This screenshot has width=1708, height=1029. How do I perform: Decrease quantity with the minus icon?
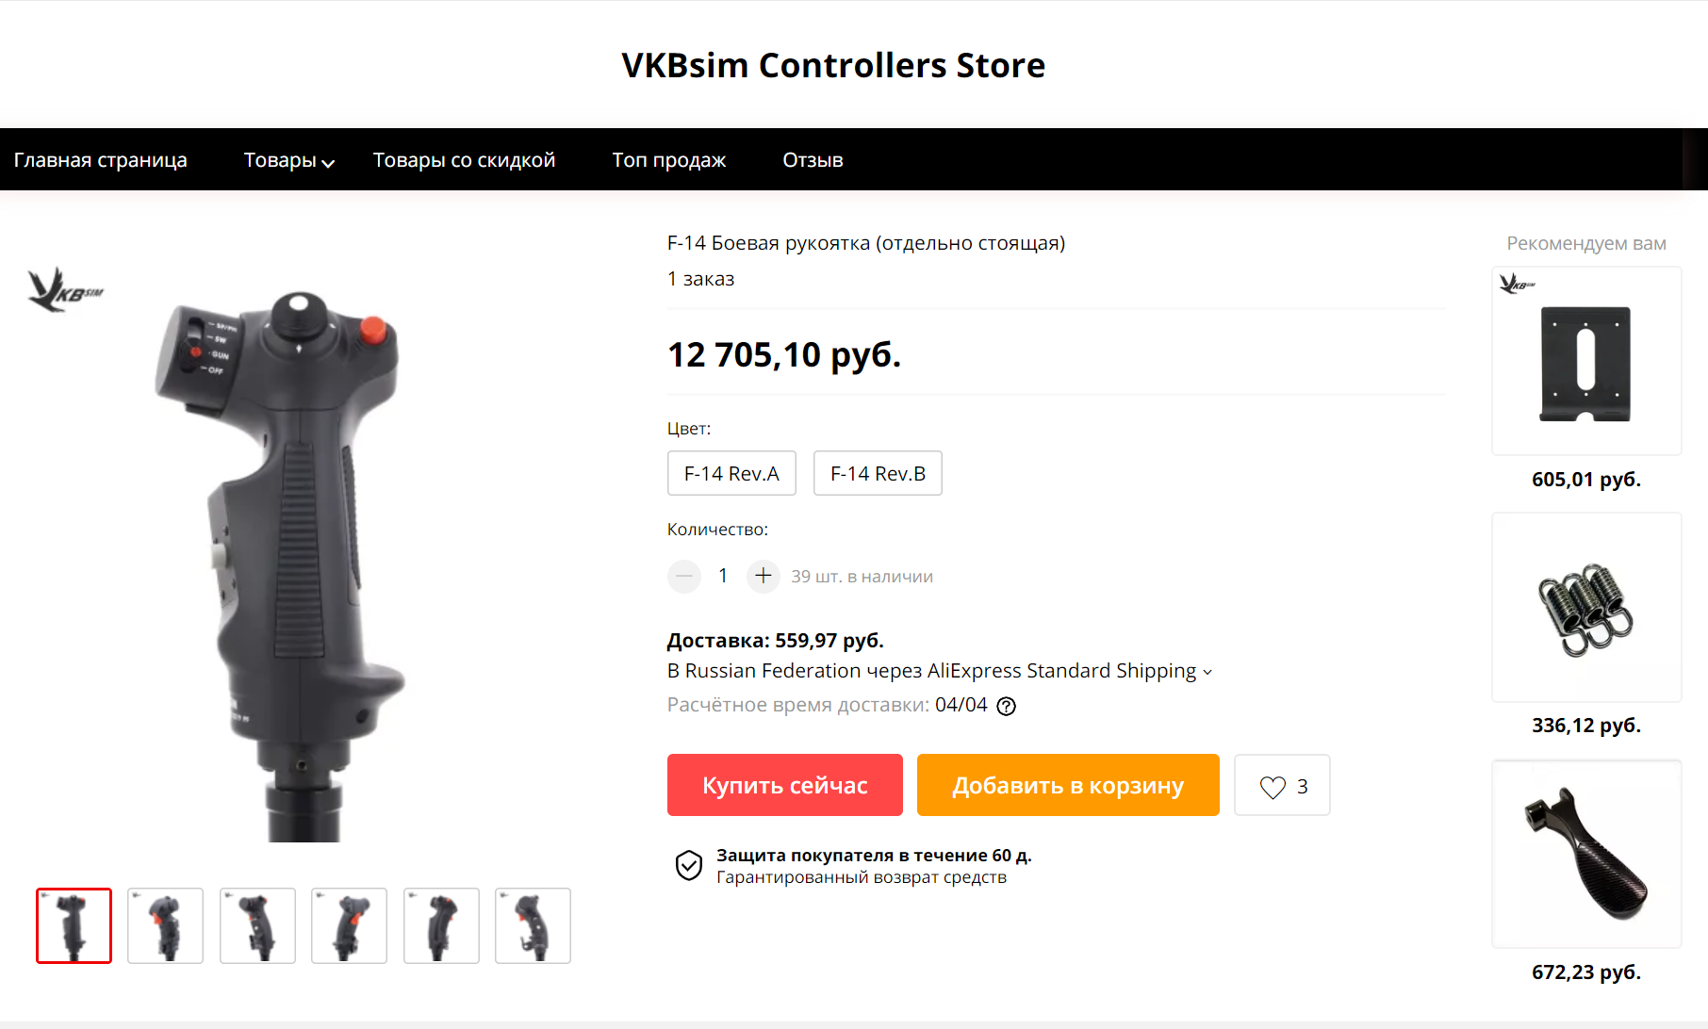[684, 576]
